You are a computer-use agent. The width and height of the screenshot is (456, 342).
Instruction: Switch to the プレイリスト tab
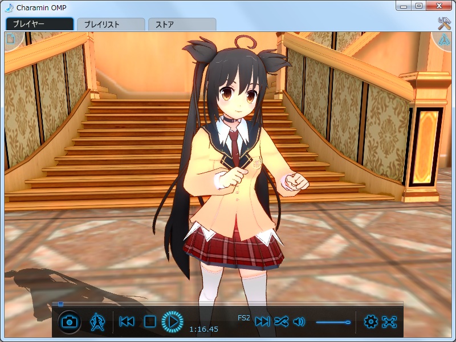coord(111,24)
